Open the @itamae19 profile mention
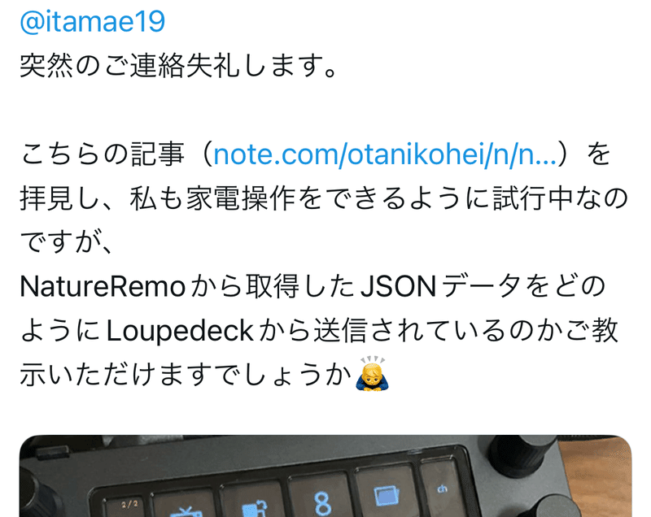 click(x=92, y=21)
